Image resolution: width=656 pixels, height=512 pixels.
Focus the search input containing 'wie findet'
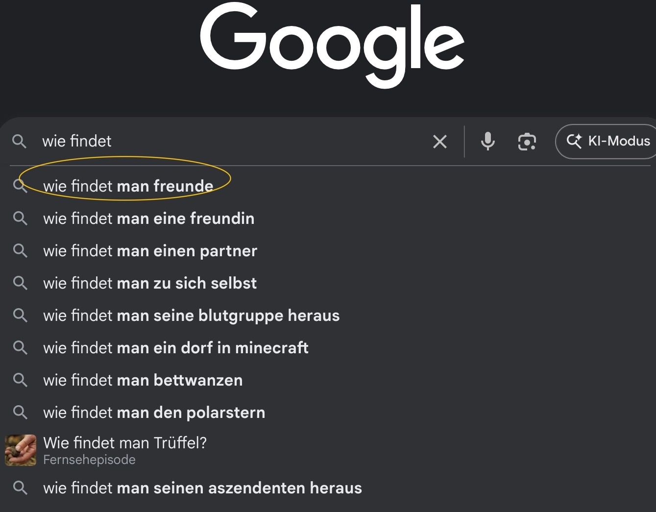tap(235, 142)
